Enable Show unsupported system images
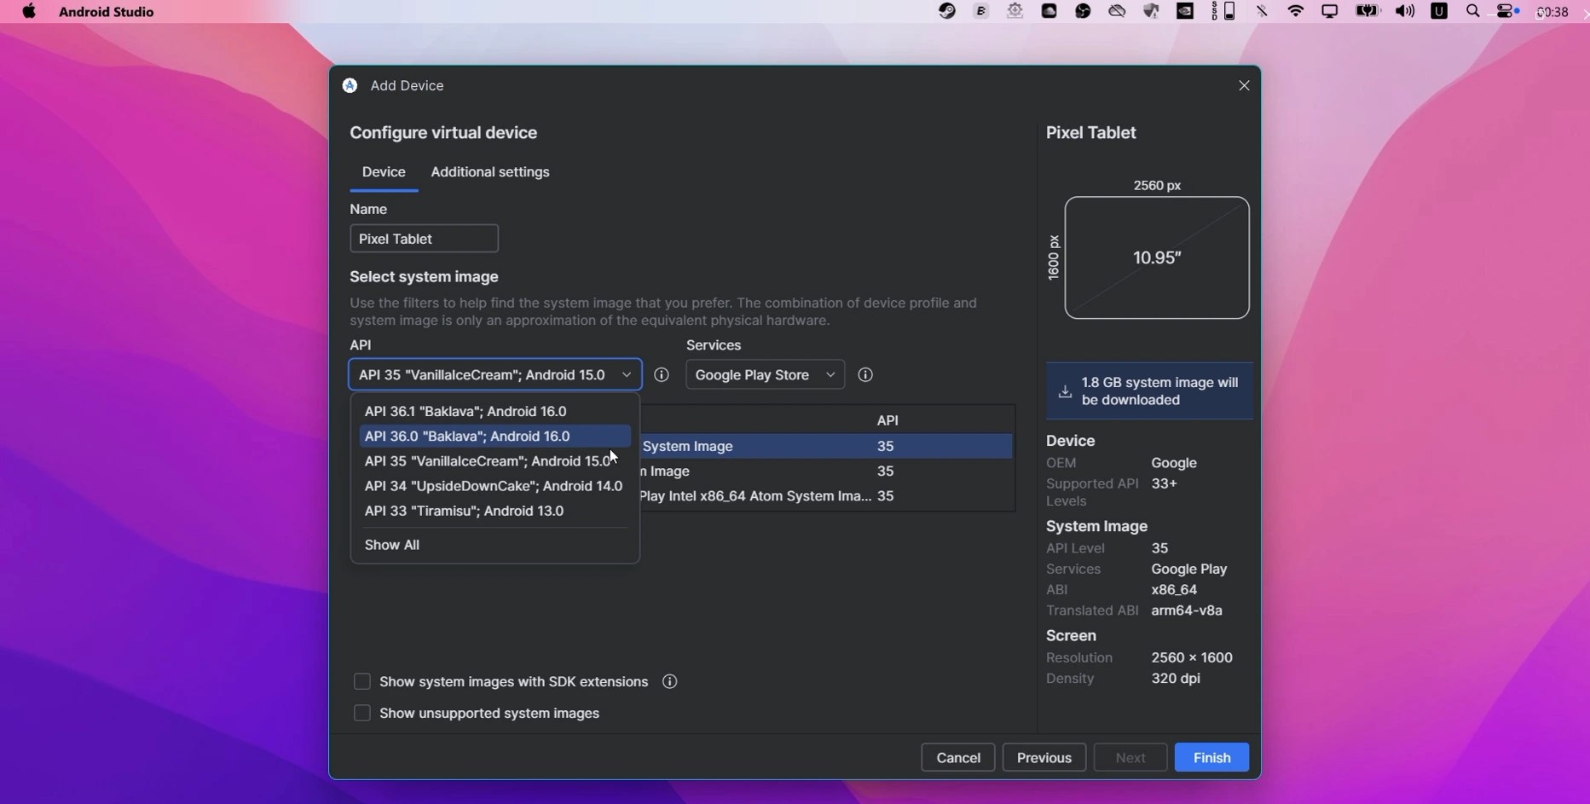The image size is (1590, 804). 362,714
